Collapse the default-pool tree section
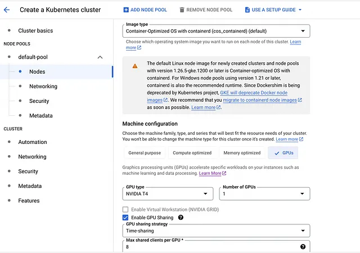The height and width of the screenshot is (253, 360). click(100, 57)
